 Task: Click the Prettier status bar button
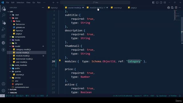[173, 96]
